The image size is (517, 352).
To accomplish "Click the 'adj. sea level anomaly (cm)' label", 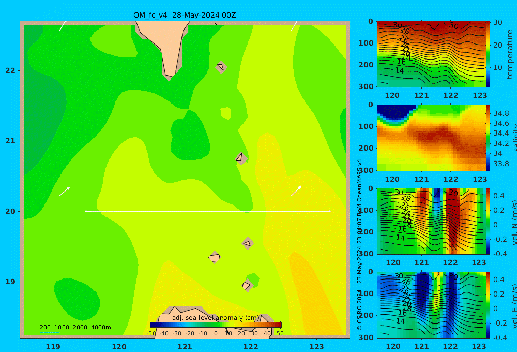I will 216,318.
